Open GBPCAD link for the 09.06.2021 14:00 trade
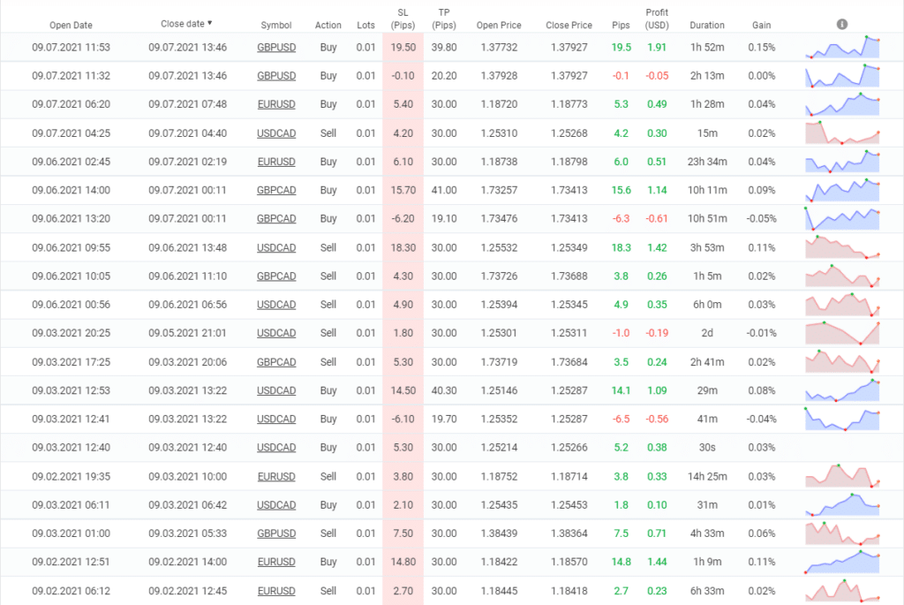Image resolution: width=904 pixels, height=605 pixels. [276, 190]
